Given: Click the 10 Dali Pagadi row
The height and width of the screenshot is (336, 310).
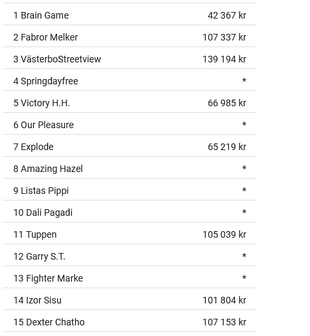Looking at the screenshot, I should click(129, 211).
